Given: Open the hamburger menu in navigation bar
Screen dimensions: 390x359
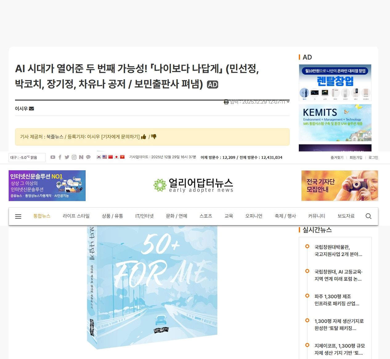Looking at the screenshot, I should pyautogui.click(x=18, y=216).
